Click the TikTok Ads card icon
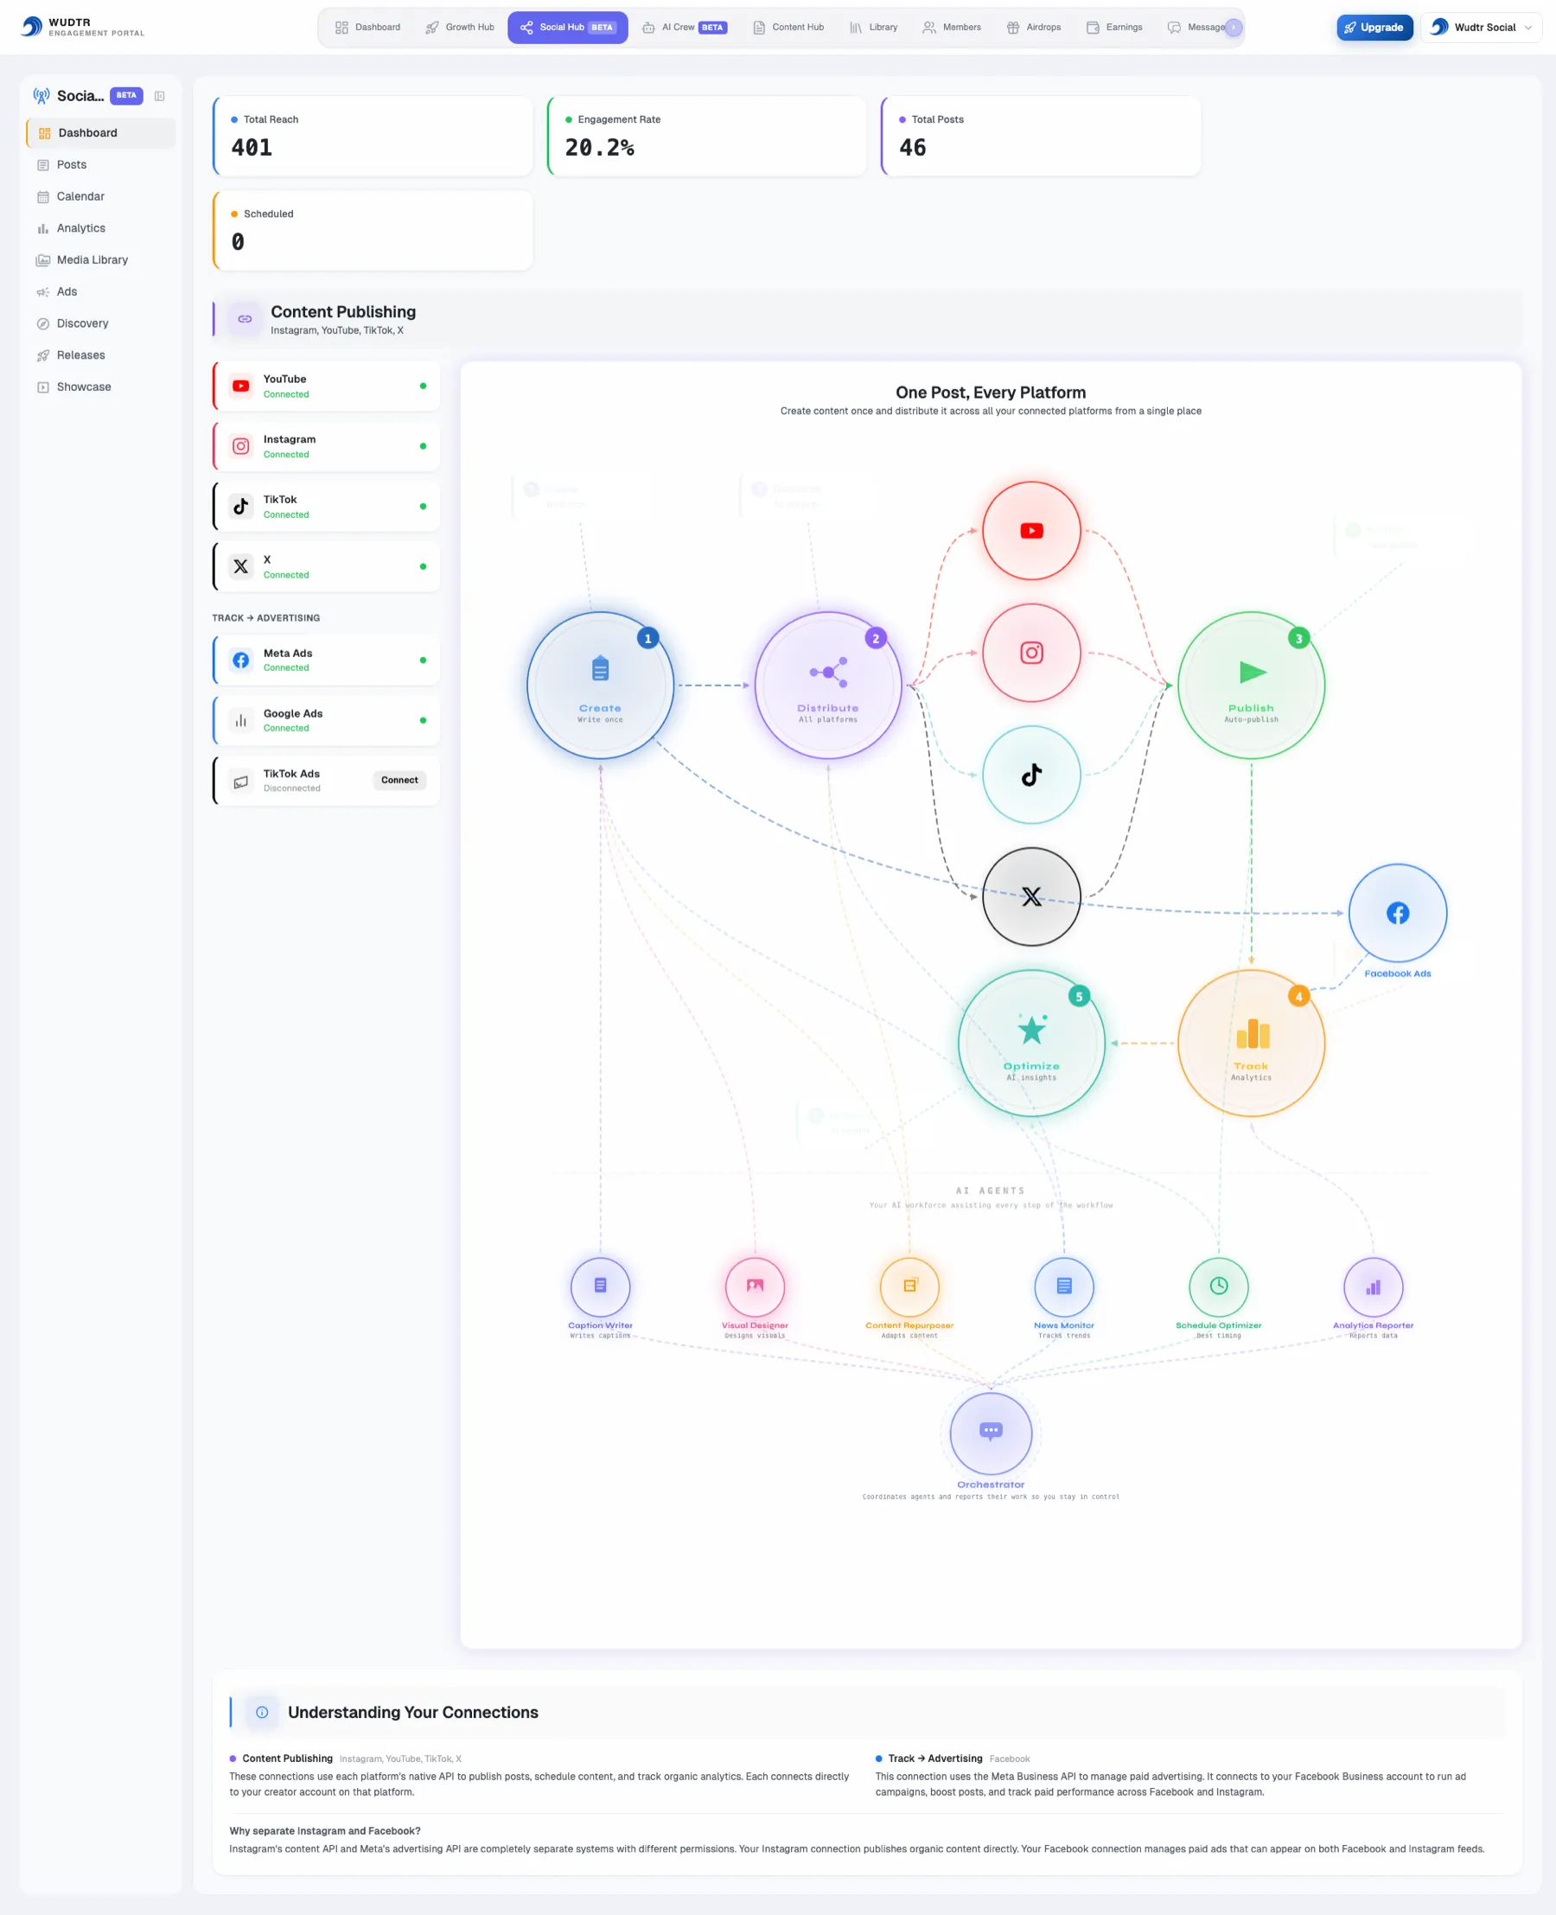Viewport: 1556px width, 1915px height. [x=241, y=781]
